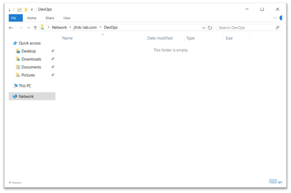The height and width of the screenshot is (193, 291).
Task: Select Quick access in the navigation pane
Action: click(30, 43)
